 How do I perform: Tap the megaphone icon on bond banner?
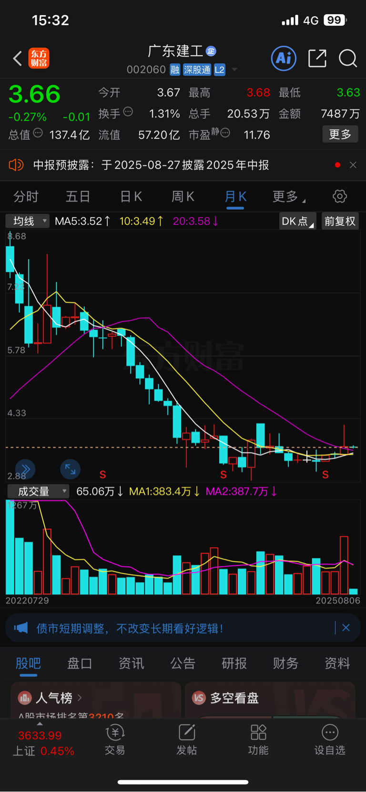pos(21,628)
